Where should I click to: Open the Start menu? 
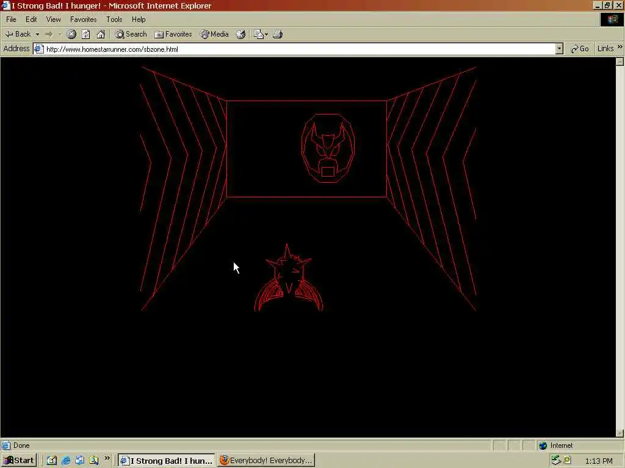click(x=19, y=461)
